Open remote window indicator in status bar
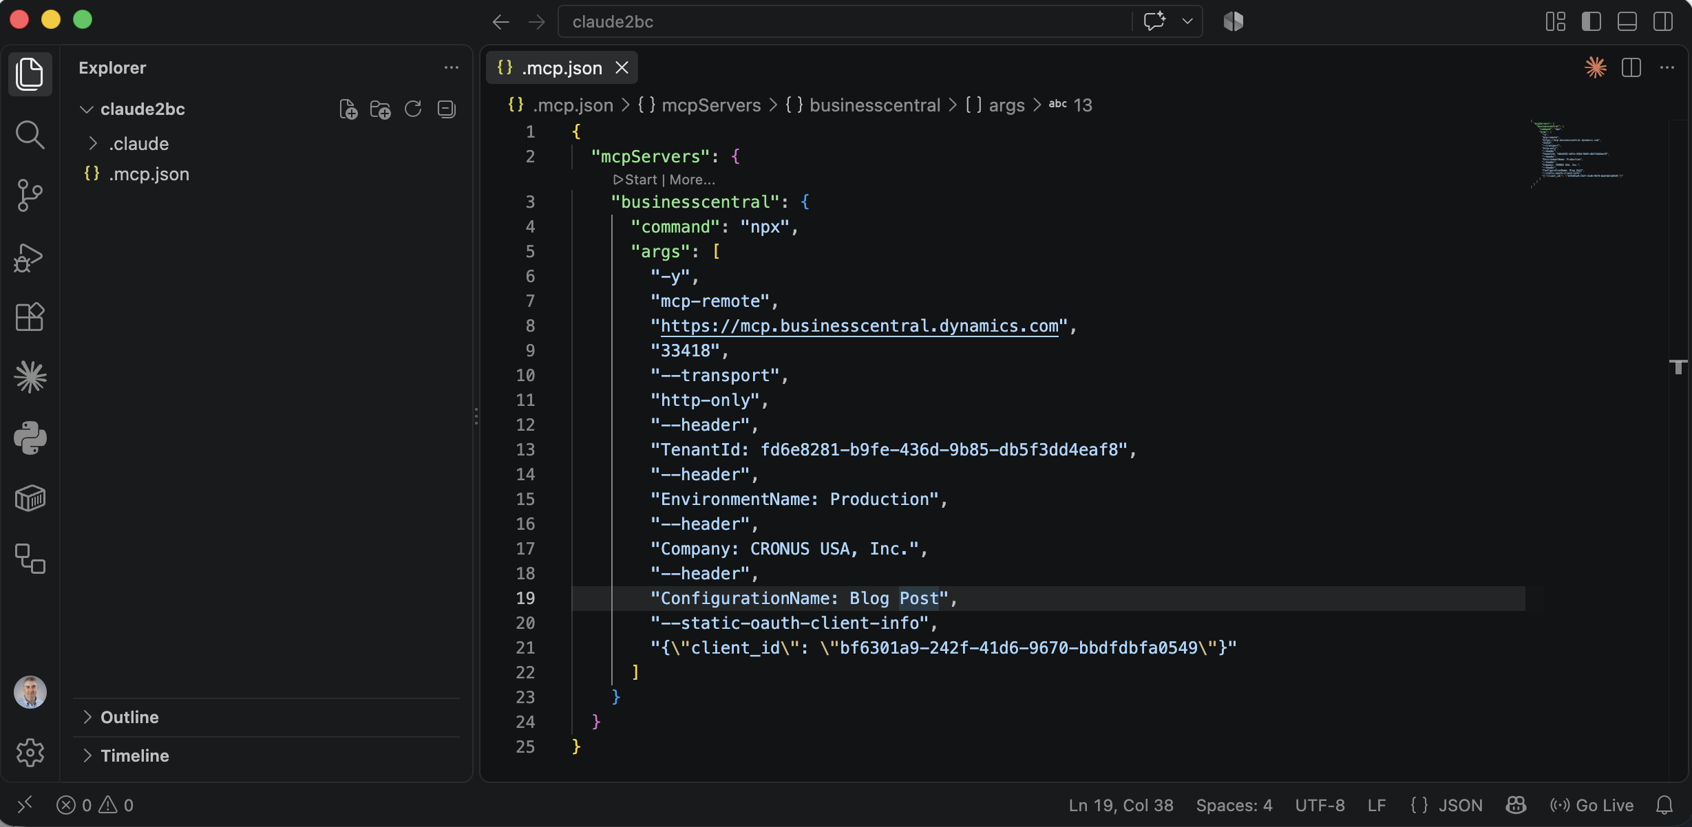The image size is (1692, 827). pos(25,804)
